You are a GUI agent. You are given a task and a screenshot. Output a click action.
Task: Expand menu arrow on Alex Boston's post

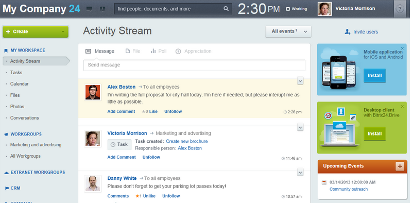[300, 81]
